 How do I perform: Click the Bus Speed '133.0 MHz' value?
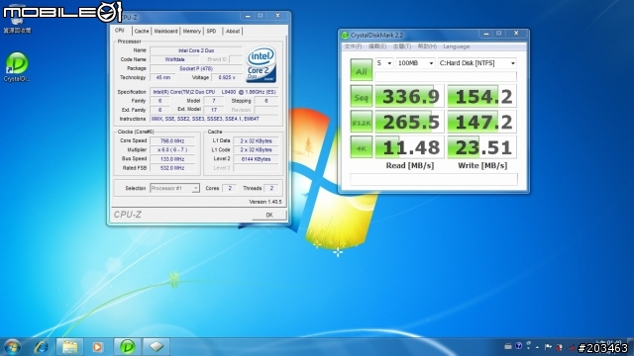coord(172,159)
